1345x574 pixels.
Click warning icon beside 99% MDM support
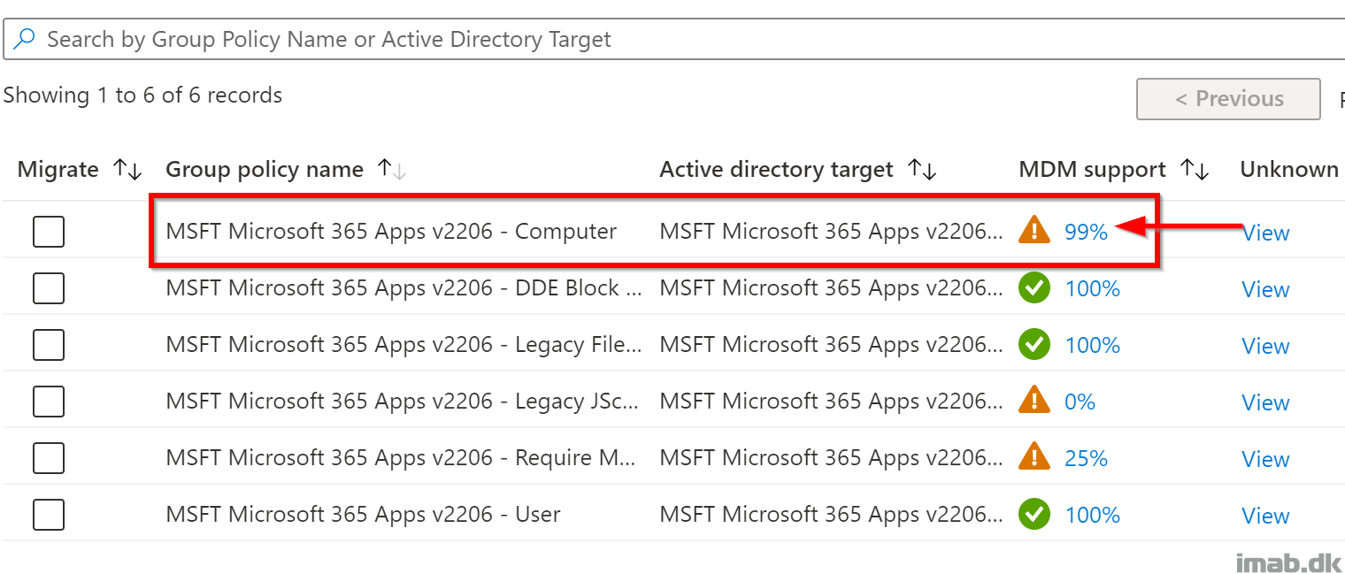click(1034, 232)
